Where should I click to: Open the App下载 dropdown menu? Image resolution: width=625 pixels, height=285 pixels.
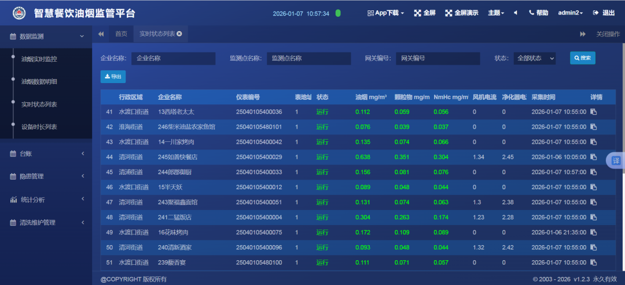[x=385, y=13]
